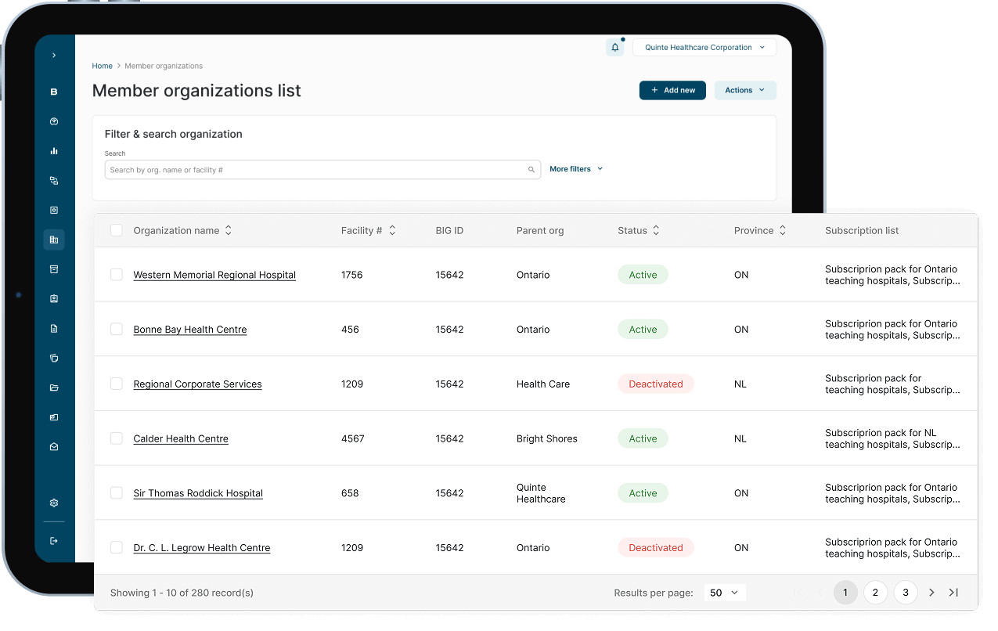998x631 pixels.
Task: Click the settings gear in sidebar
Action: (54, 503)
